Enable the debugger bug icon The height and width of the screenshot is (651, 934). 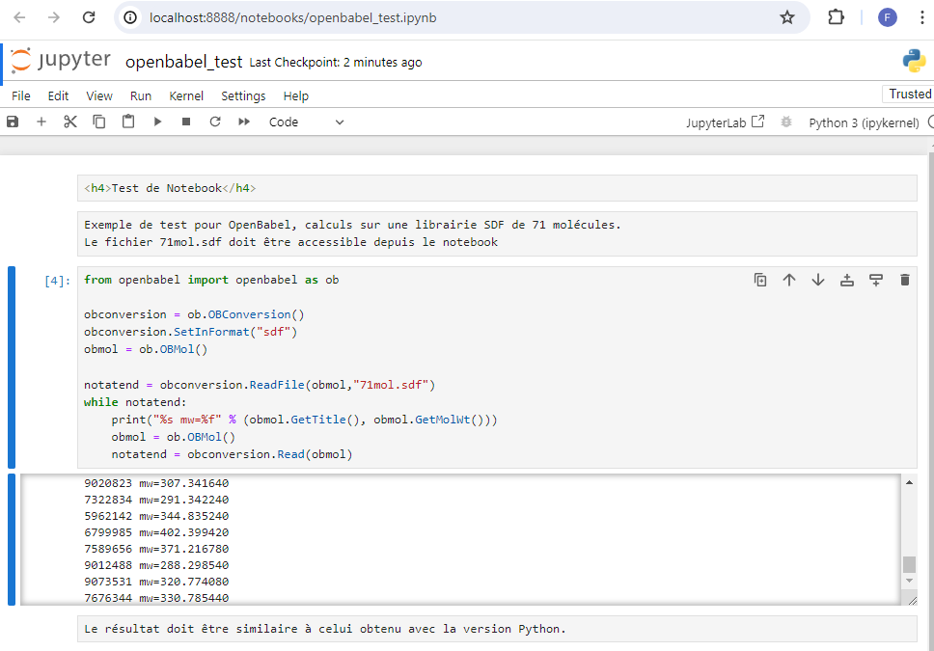click(786, 122)
